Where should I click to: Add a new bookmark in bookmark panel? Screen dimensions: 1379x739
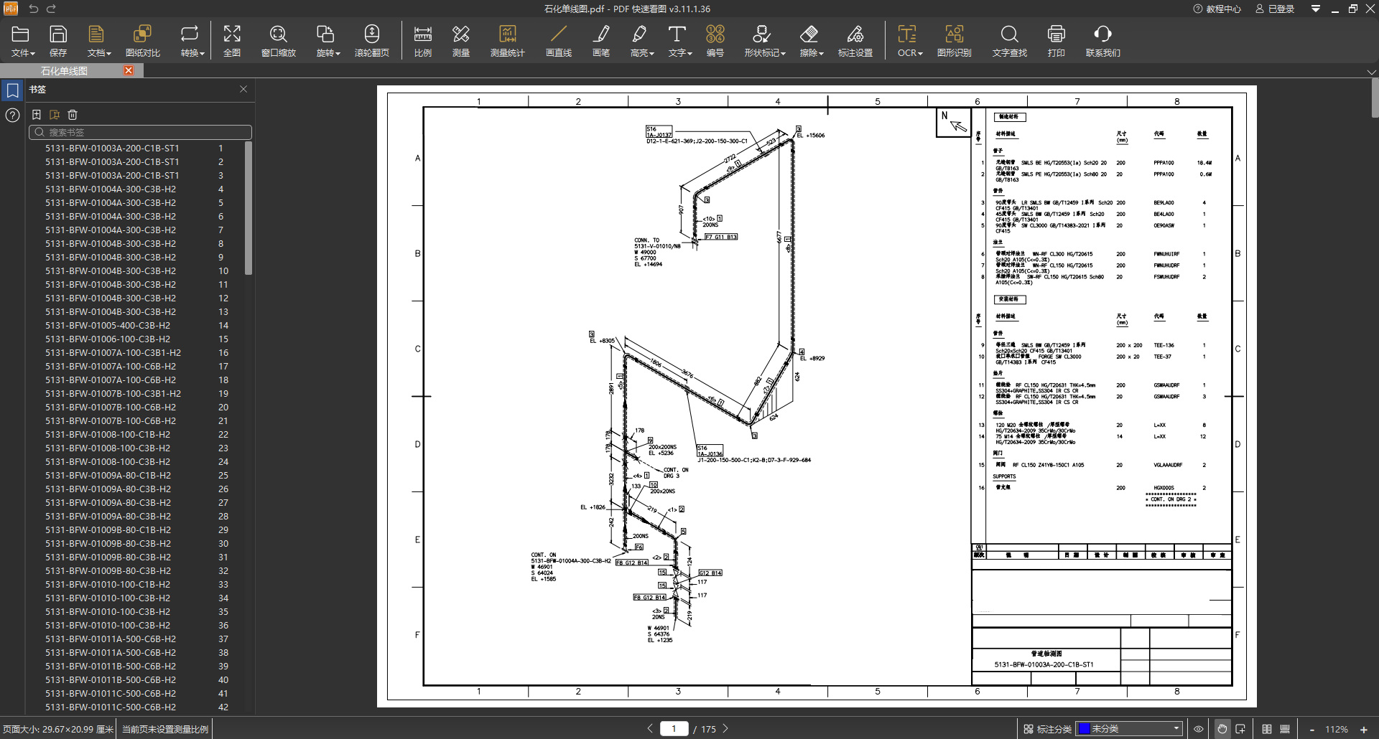coord(37,115)
